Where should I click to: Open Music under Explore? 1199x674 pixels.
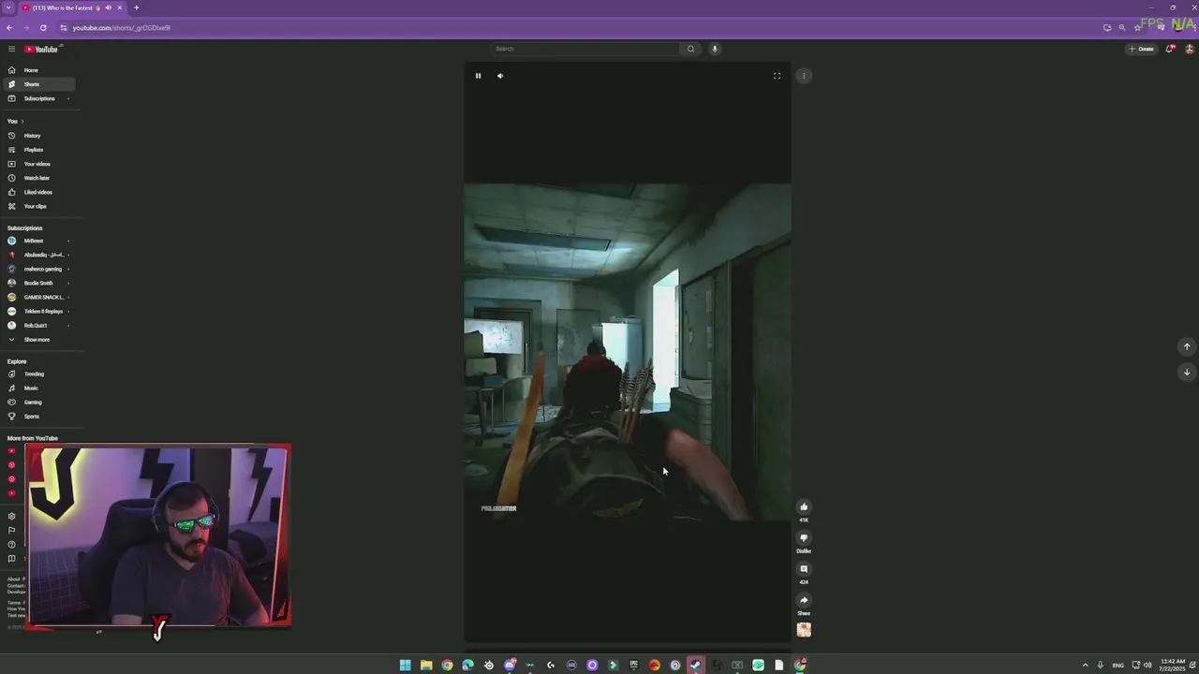point(37,388)
